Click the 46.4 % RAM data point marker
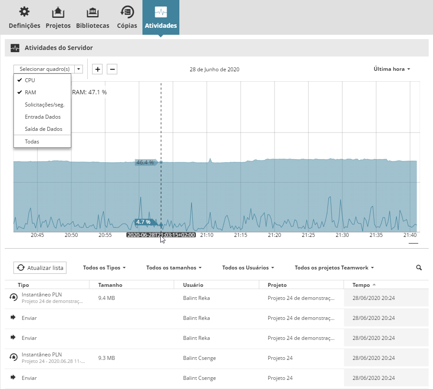The image size is (433, 389). [x=161, y=162]
